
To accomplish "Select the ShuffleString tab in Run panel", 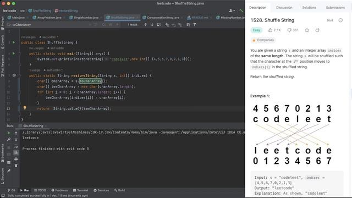I will 33,126.
